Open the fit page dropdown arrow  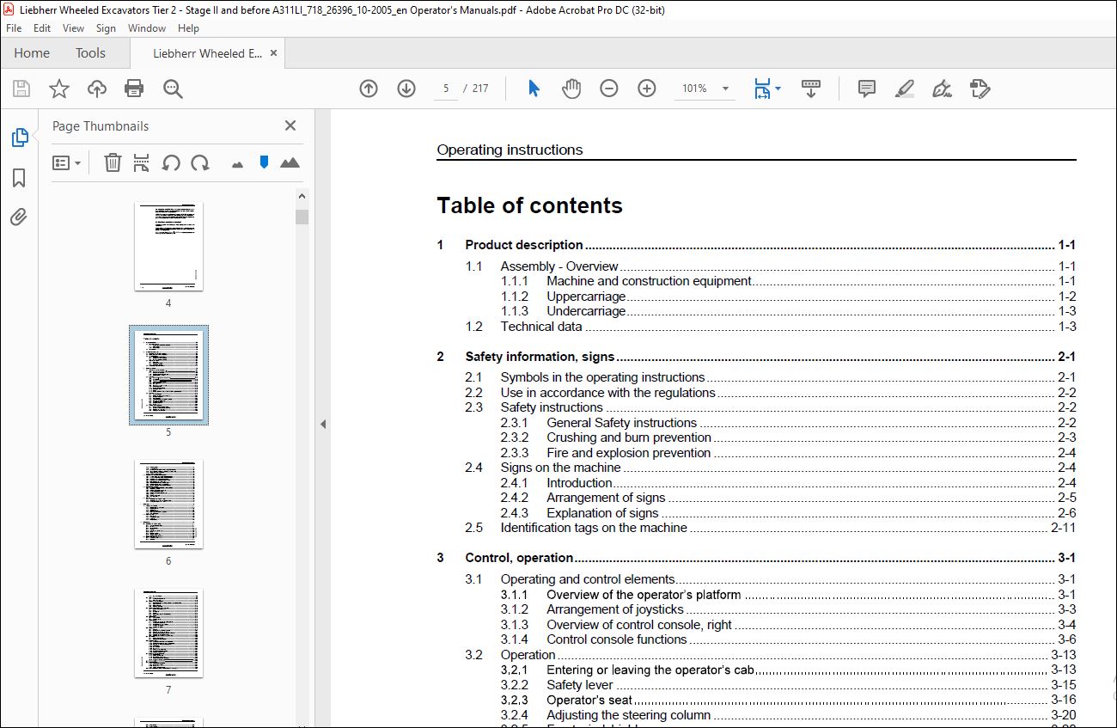pos(778,89)
